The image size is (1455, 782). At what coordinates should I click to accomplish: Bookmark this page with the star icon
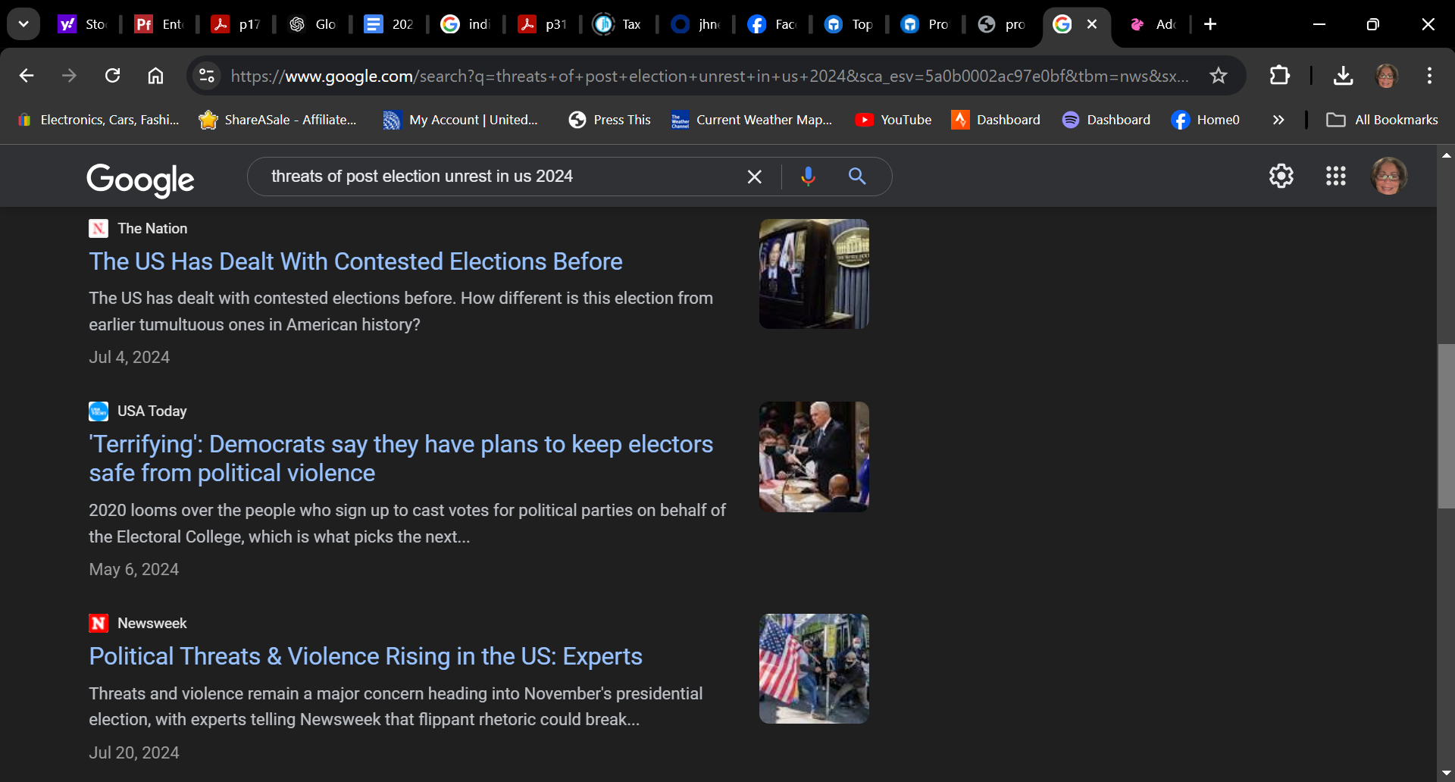[x=1218, y=76]
